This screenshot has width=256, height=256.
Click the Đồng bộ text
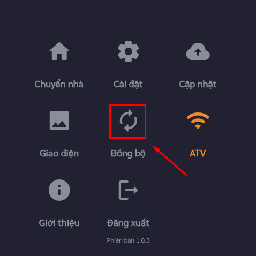(128, 154)
